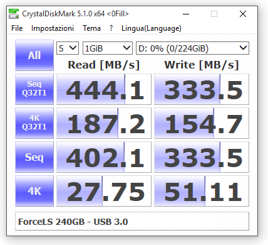Start the Seq Q32T1 test
This screenshot has height=245, width=268.
pyautogui.click(x=34, y=89)
